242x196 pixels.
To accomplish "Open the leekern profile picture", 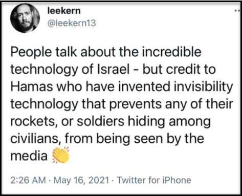I will pyautogui.click(x=25, y=18).
